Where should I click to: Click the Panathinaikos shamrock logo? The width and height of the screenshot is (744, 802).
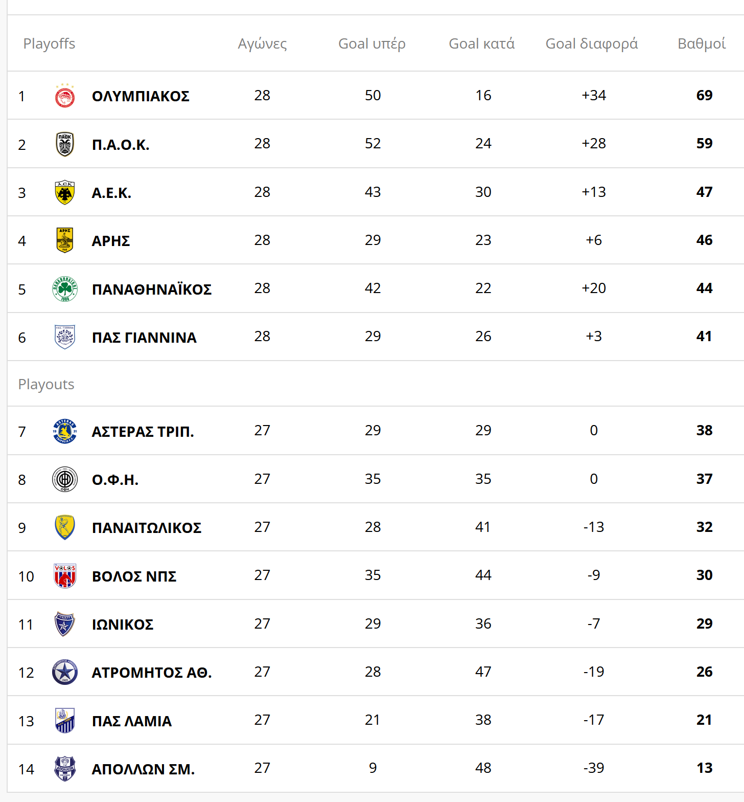point(65,289)
